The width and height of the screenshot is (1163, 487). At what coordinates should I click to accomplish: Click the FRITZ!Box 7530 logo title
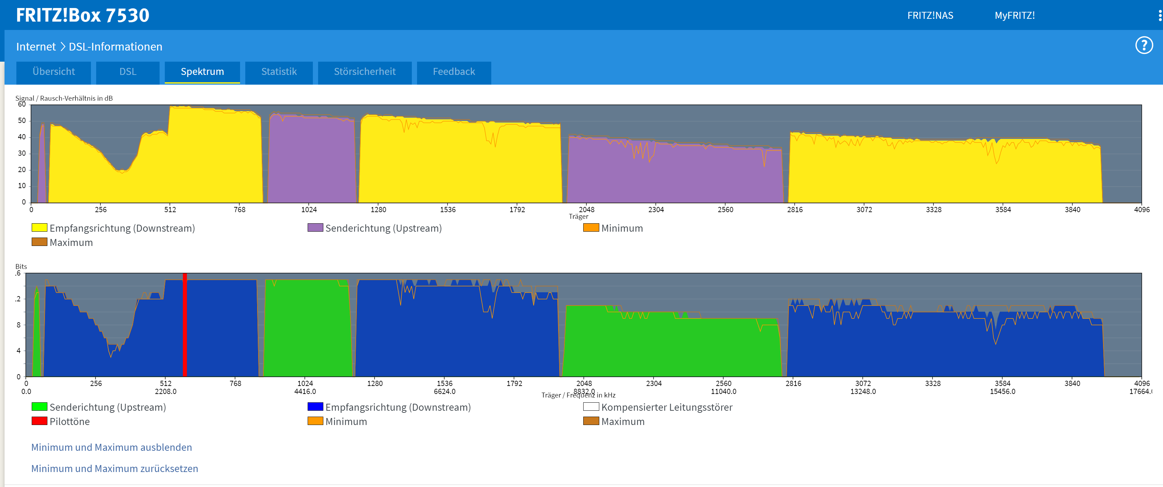tap(83, 15)
